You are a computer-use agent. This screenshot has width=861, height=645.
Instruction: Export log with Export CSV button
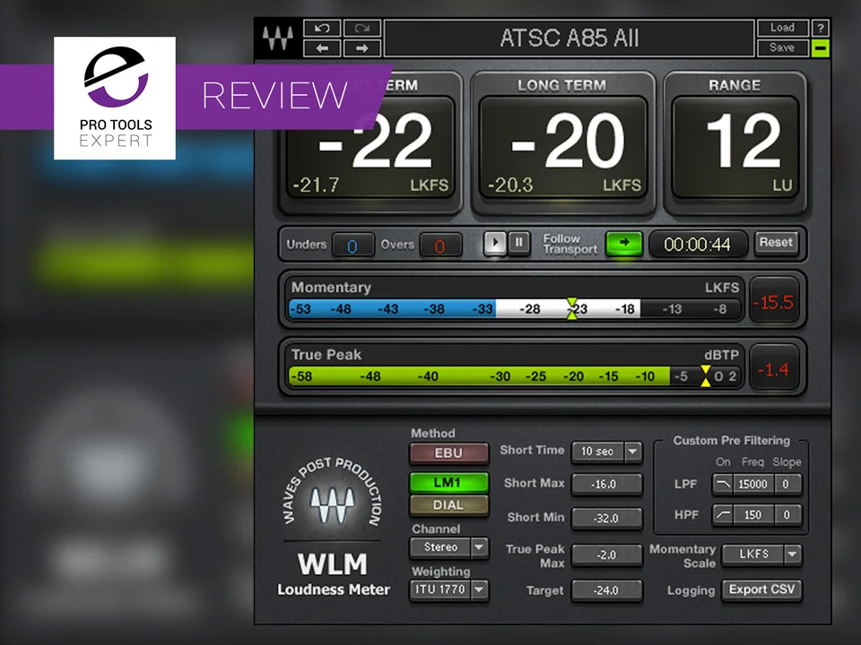[x=761, y=589]
